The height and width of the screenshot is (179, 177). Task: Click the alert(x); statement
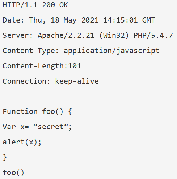(22, 142)
